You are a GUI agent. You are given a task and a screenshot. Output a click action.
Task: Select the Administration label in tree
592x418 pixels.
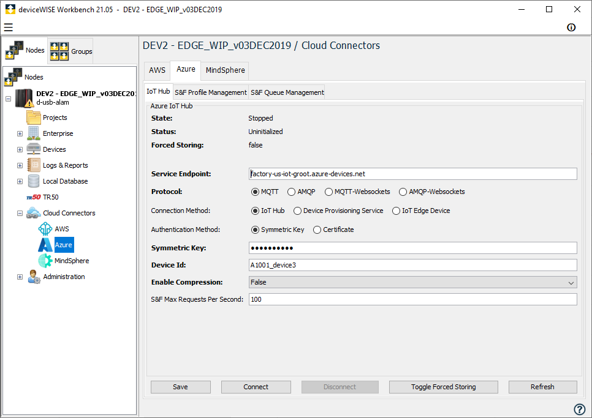tap(64, 277)
